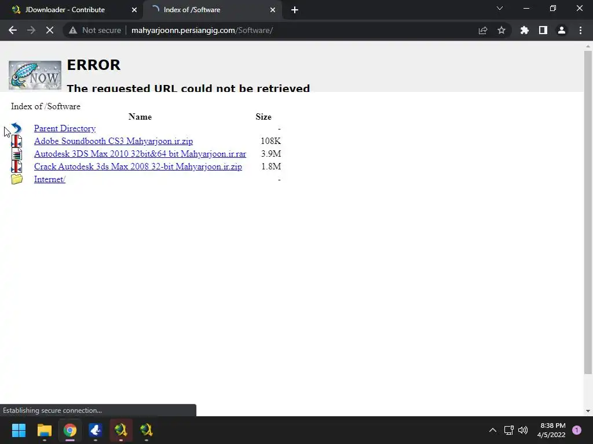Open Chrome's three-dot menu
Screen dimensions: 593x444
click(580, 30)
